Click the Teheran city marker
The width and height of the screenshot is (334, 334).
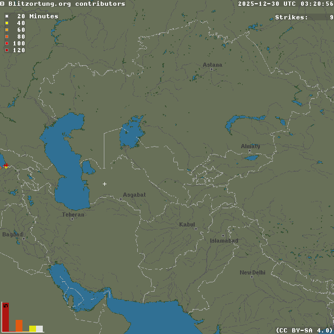(72, 219)
